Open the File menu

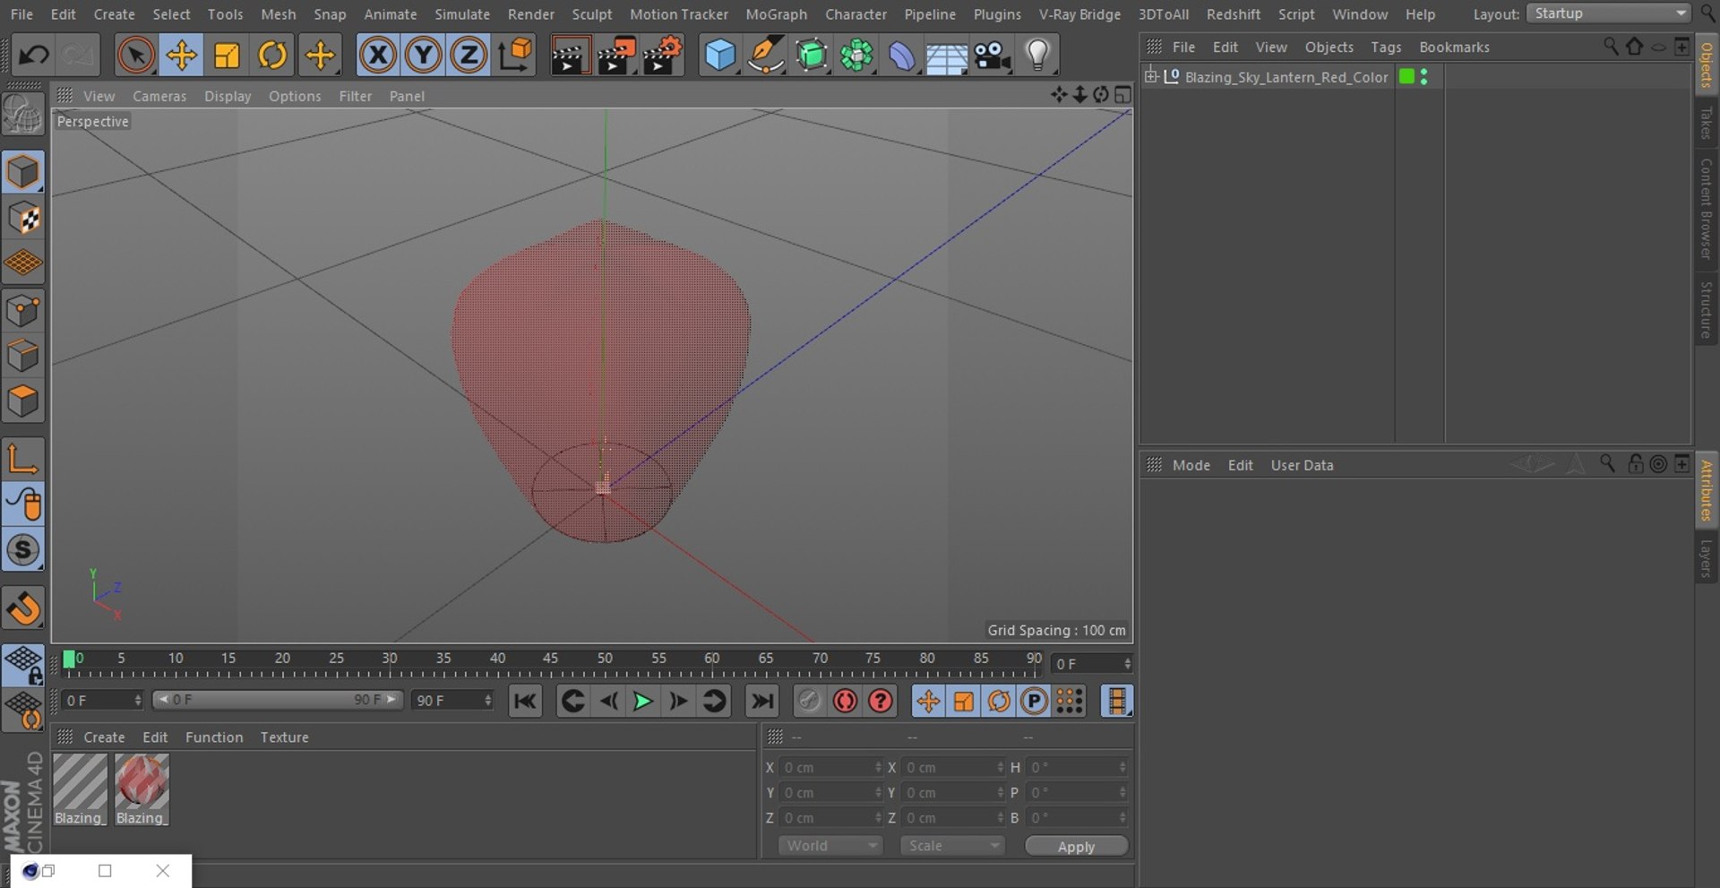(21, 14)
